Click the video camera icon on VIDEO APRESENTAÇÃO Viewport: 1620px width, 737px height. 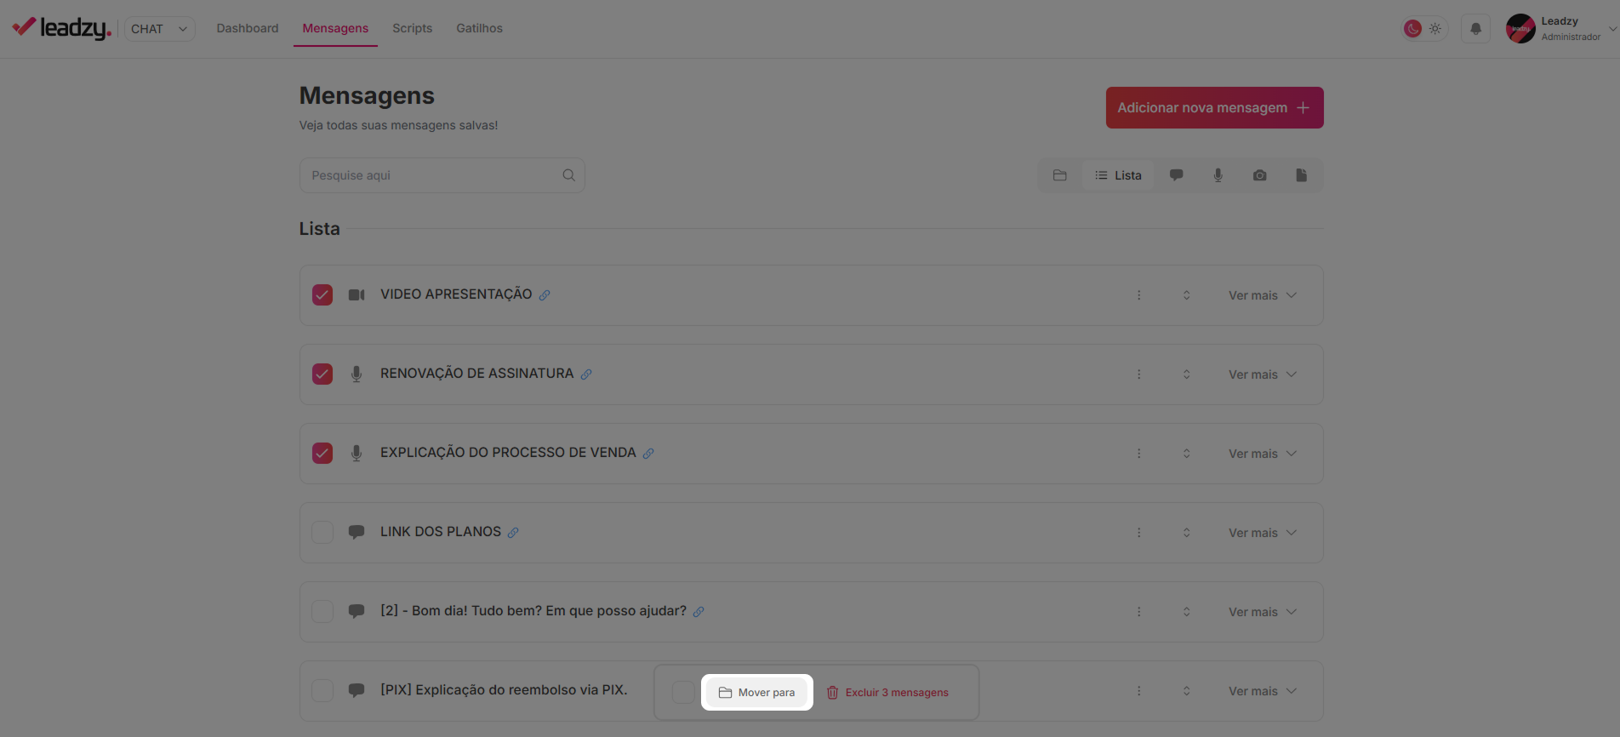(x=357, y=295)
